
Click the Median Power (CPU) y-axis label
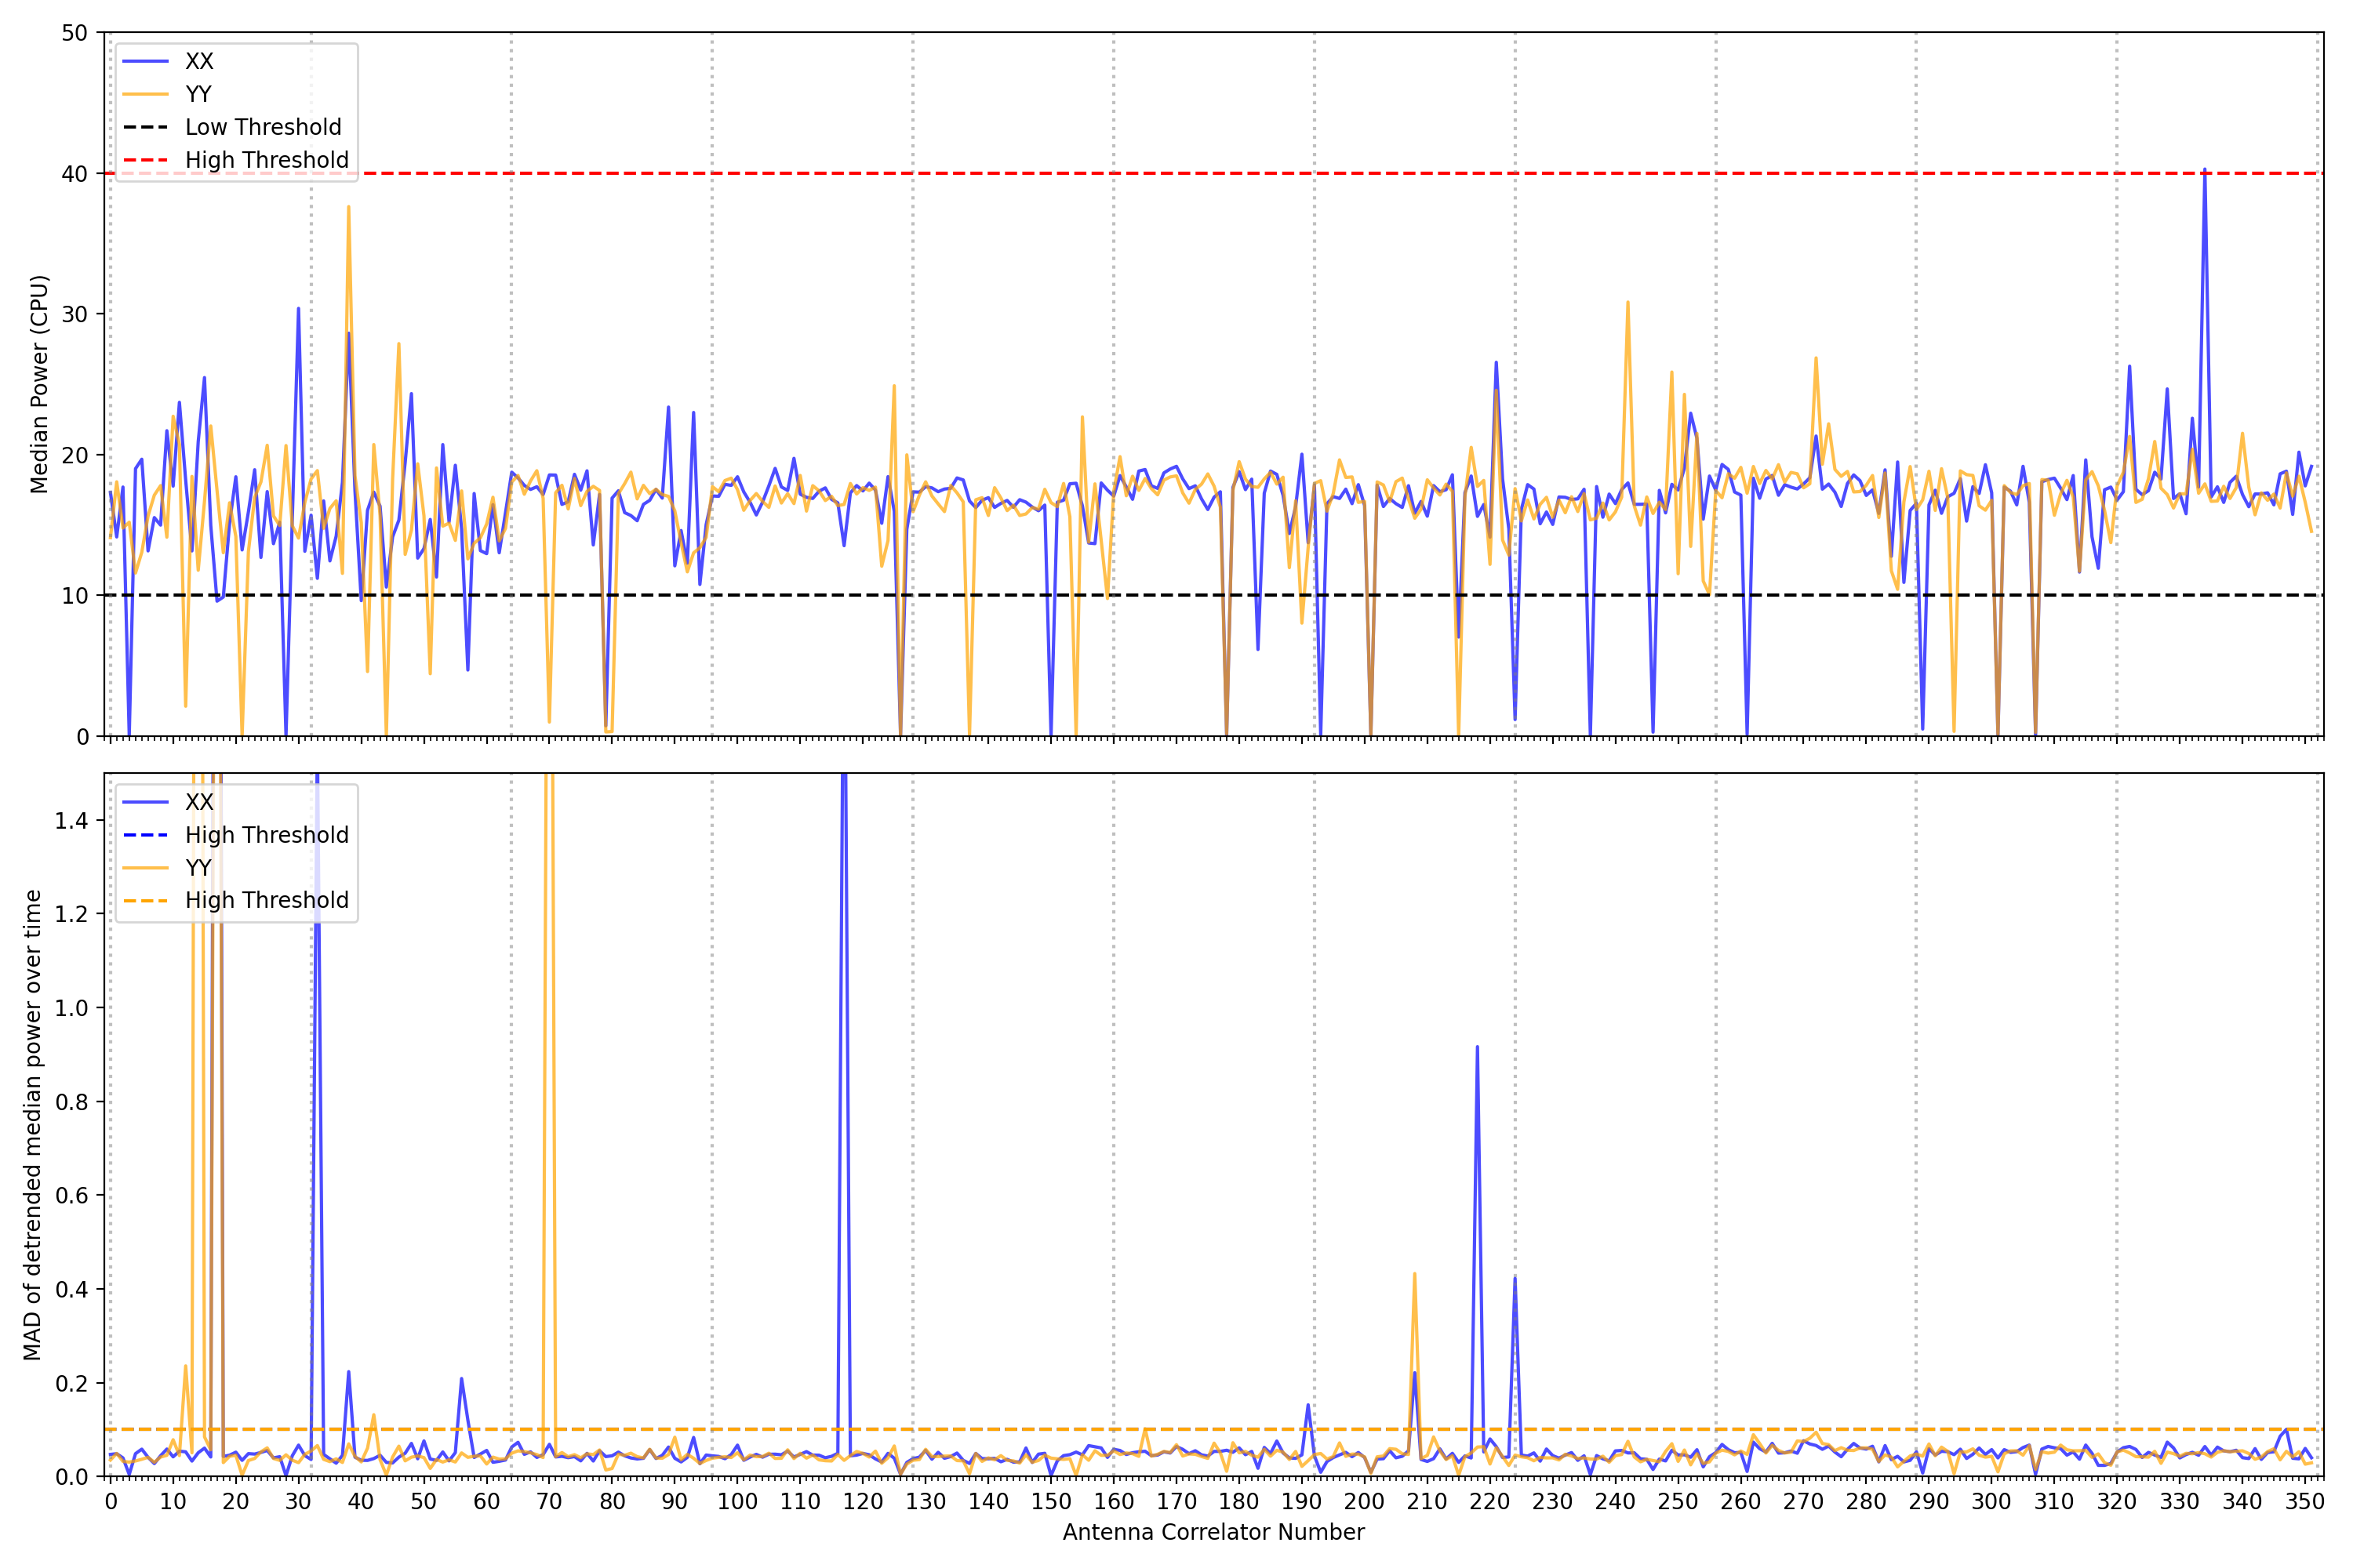coord(39,384)
